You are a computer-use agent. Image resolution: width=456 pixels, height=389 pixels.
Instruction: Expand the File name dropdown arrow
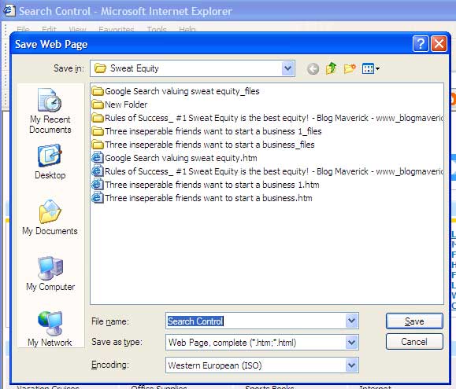[x=351, y=321]
